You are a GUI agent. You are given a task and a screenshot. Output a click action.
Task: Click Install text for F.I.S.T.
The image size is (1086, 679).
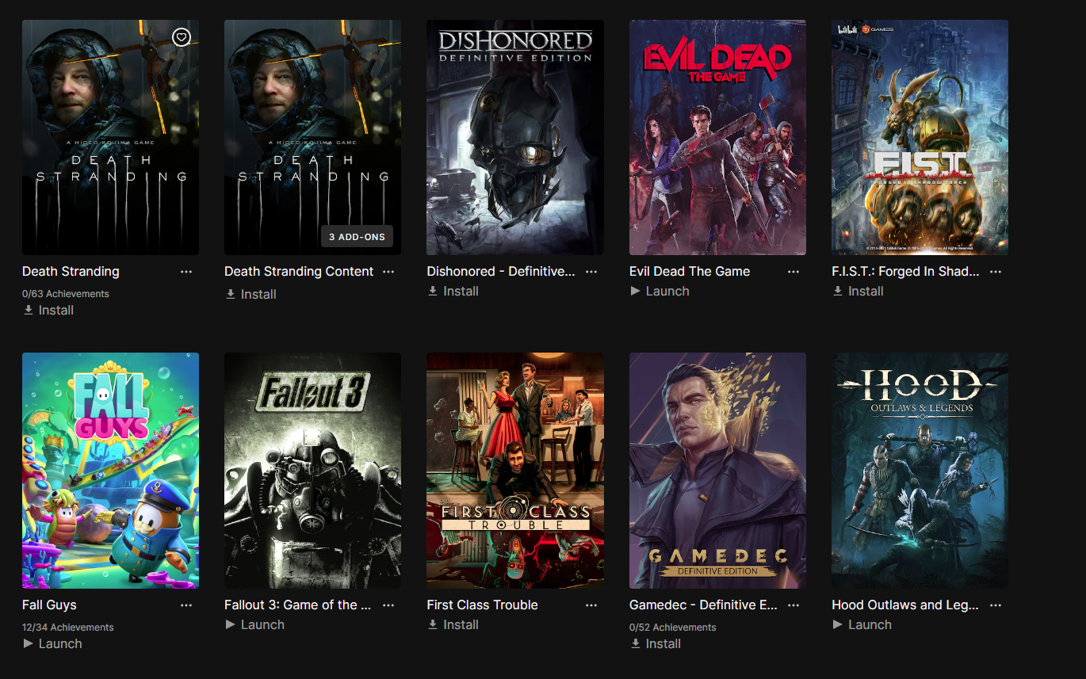[x=866, y=292]
